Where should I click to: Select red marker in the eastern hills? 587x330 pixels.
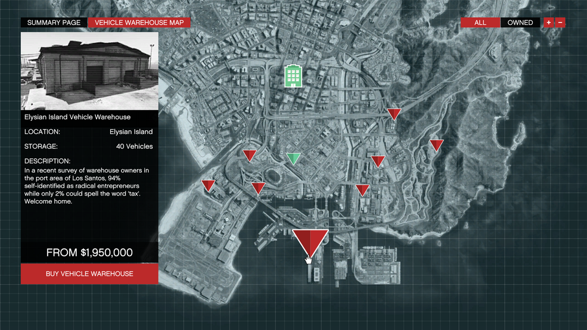point(436,145)
